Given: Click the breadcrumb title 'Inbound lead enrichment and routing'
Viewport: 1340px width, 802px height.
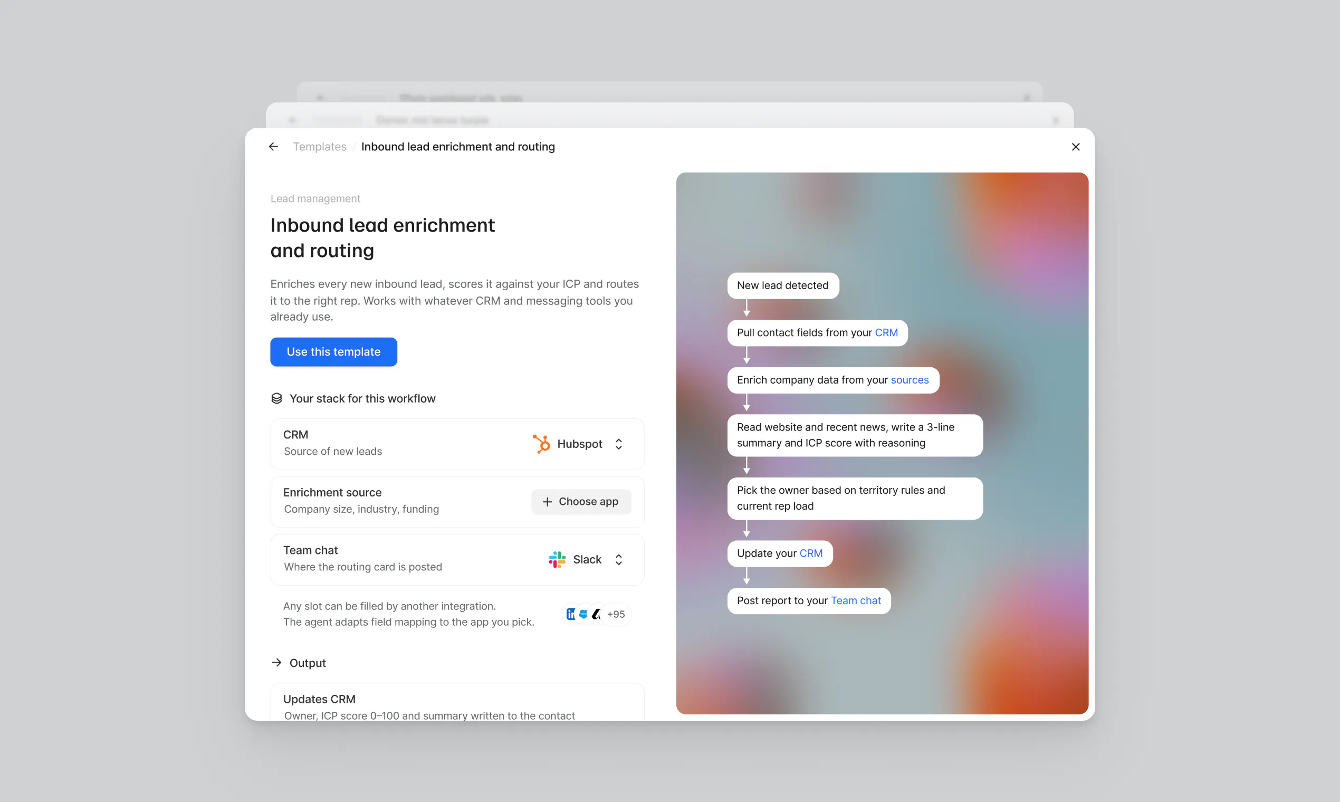Looking at the screenshot, I should (457, 147).
